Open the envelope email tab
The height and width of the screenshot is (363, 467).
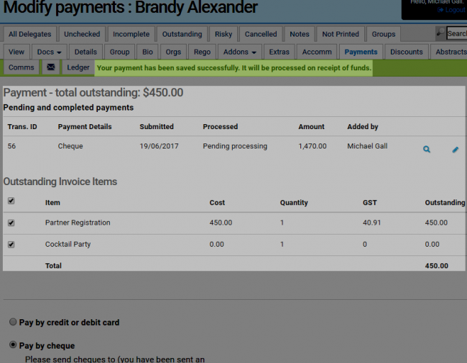(50, 67)
